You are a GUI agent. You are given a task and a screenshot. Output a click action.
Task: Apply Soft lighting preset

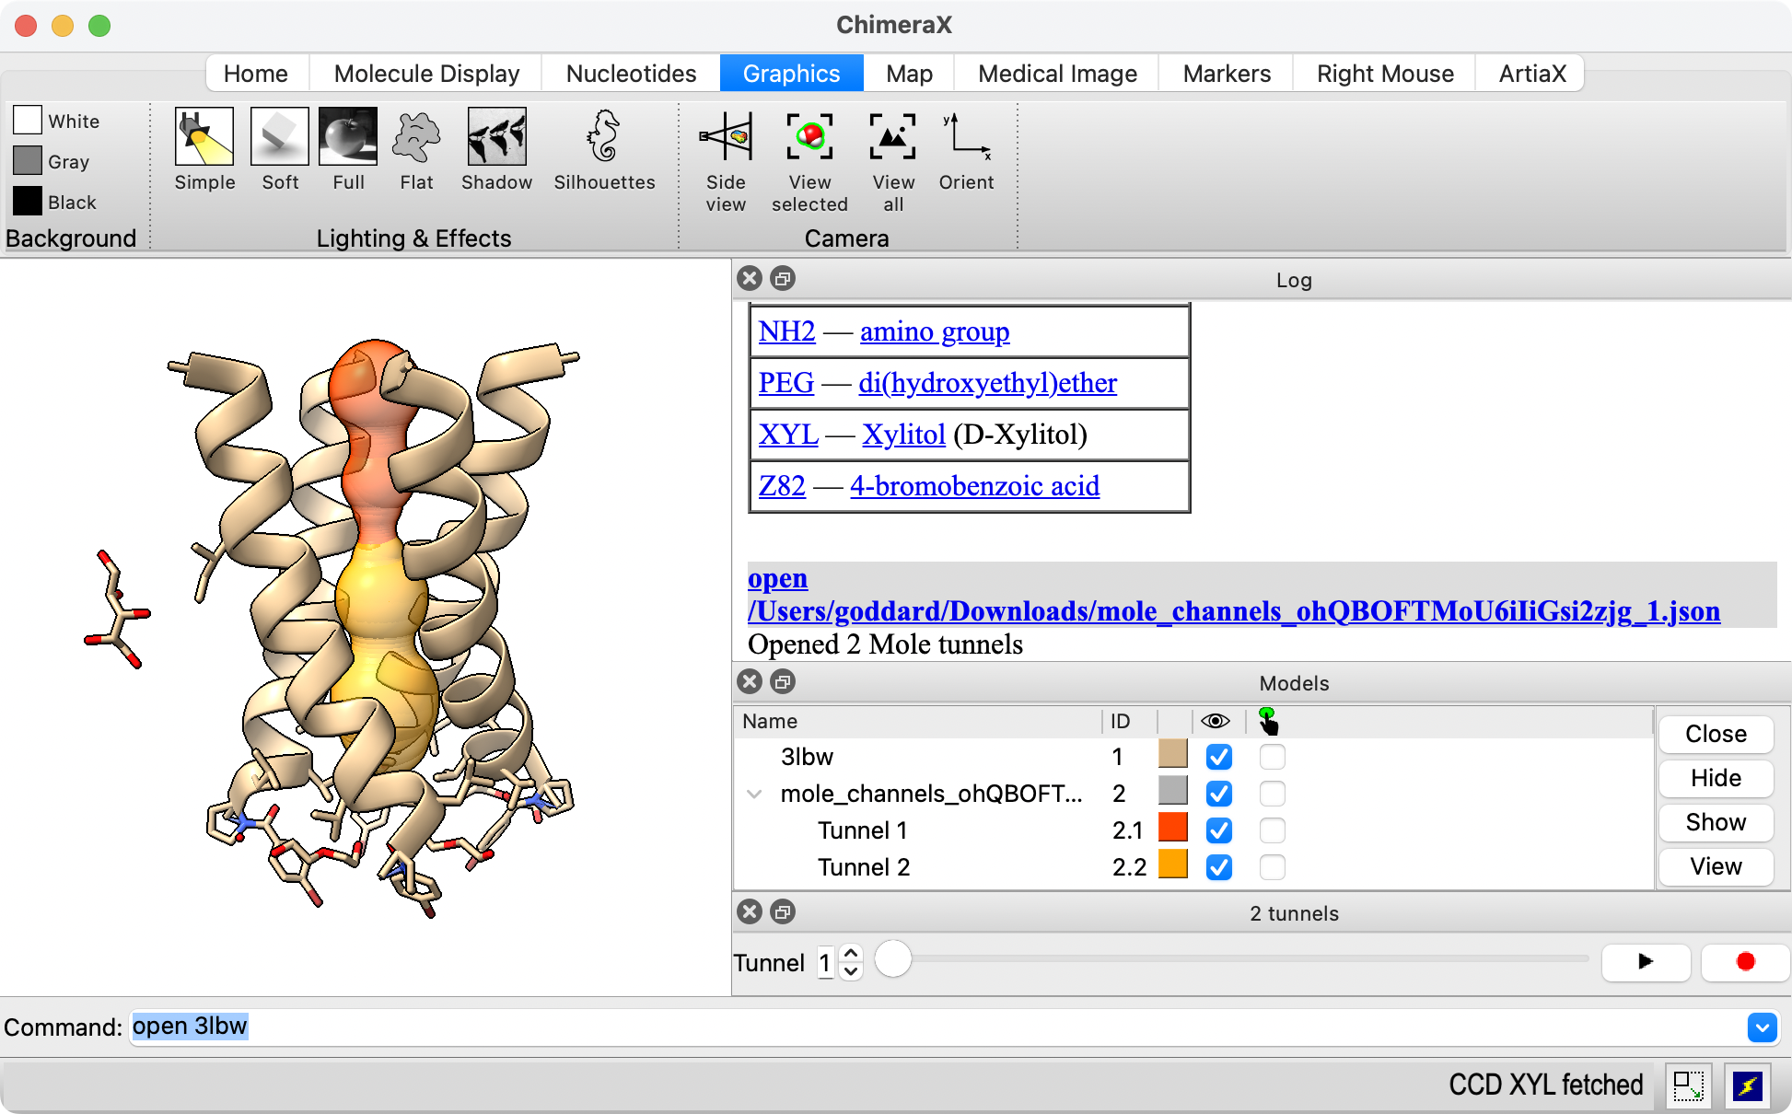pyautogui.click(x=280, y=138)
